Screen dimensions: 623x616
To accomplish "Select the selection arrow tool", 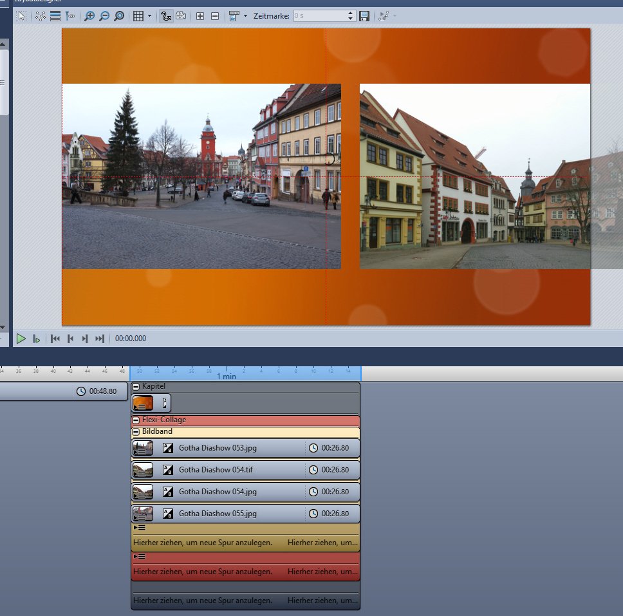I will click(x=22, y=16).
